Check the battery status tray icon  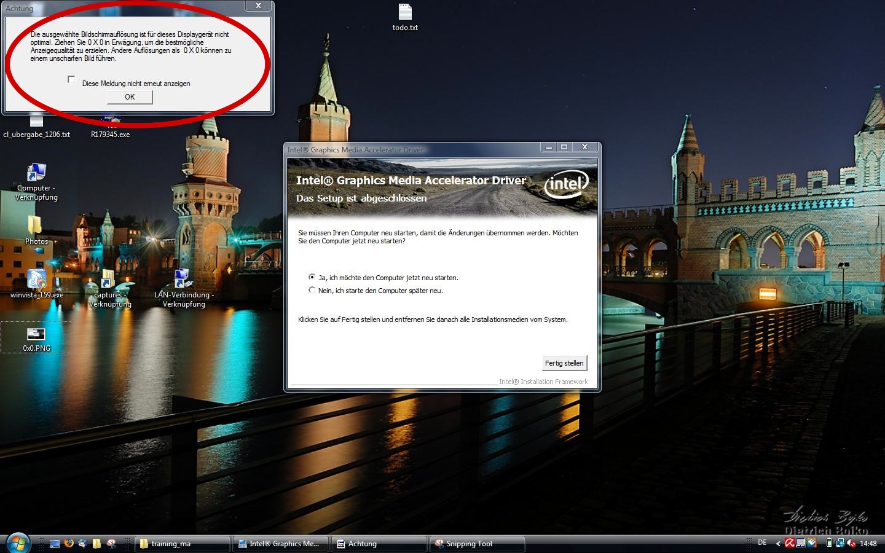point(829,543)
